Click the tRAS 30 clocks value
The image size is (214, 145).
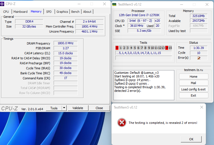pos(65,68)
